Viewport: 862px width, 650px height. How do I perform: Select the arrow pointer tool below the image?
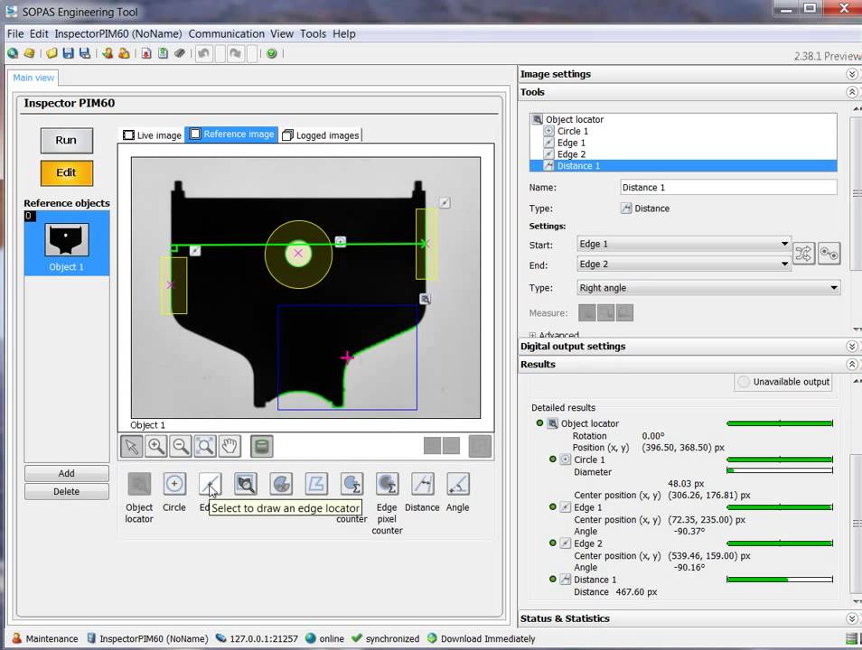pos(131,446)
